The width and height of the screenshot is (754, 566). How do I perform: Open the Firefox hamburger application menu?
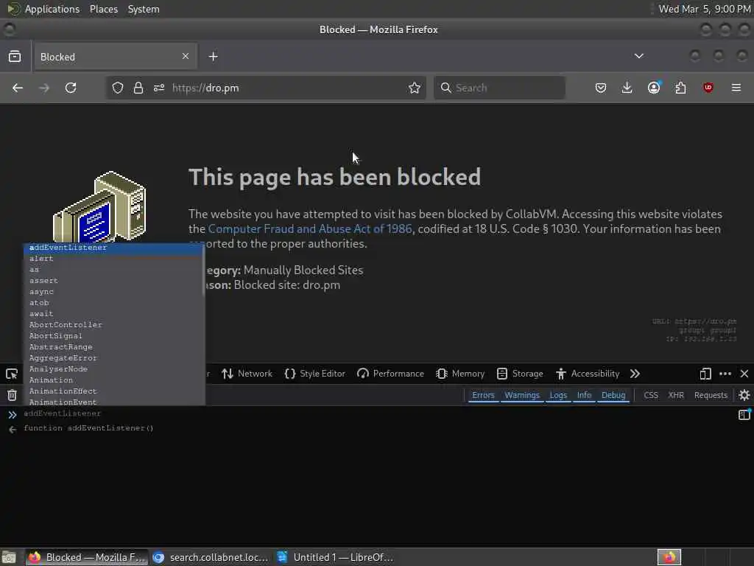coord(736,88)
